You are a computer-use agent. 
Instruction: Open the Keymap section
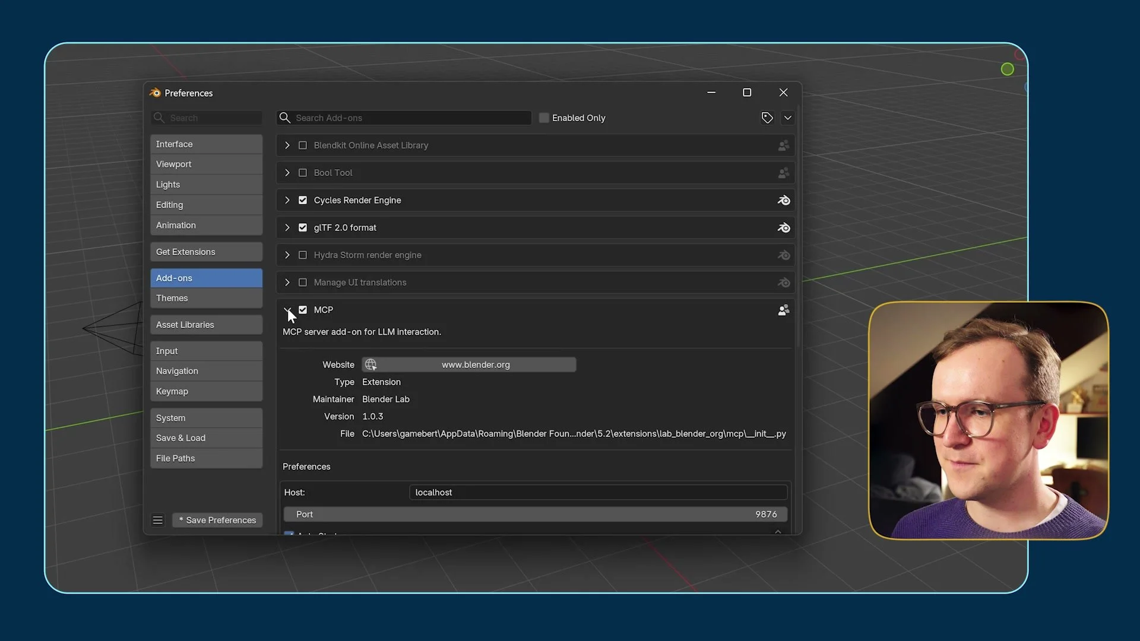[206, 391]
